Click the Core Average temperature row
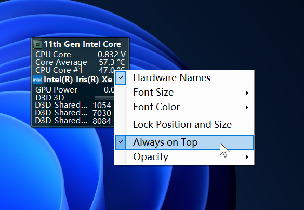 [x=81, y=62]
